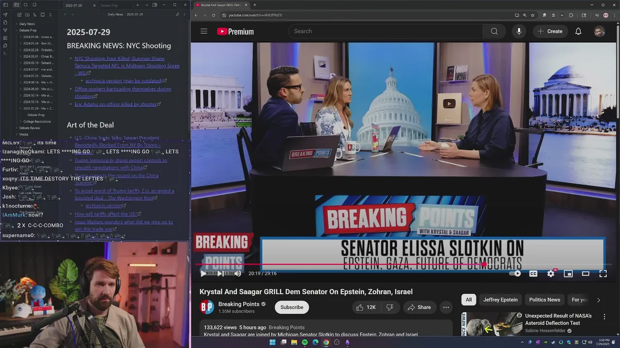
Task: Open Eric Adams on officer killed link
Action: click(x=116, y=104)
